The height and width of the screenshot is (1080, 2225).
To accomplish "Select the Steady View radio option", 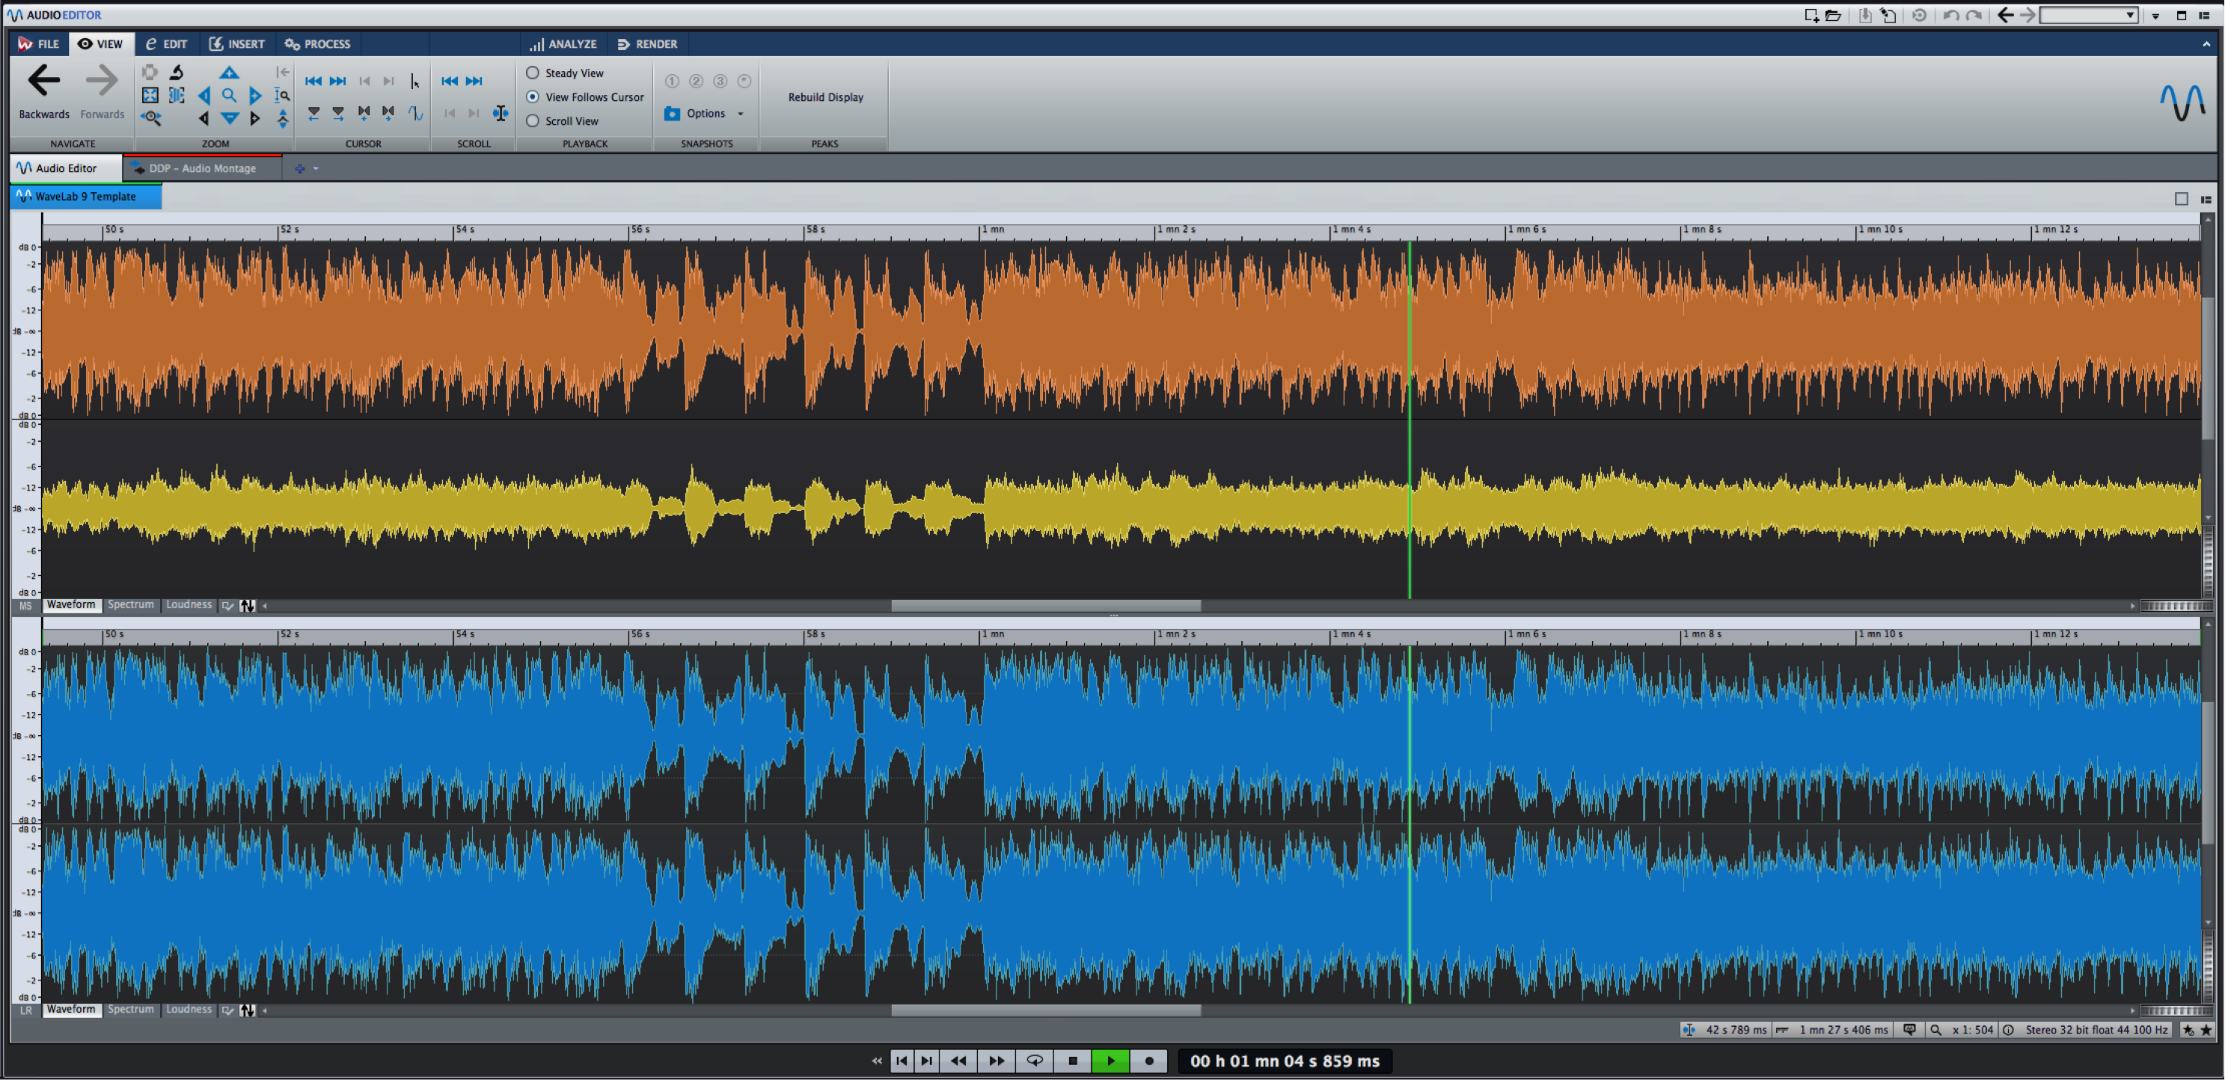I will coord(566,73).
